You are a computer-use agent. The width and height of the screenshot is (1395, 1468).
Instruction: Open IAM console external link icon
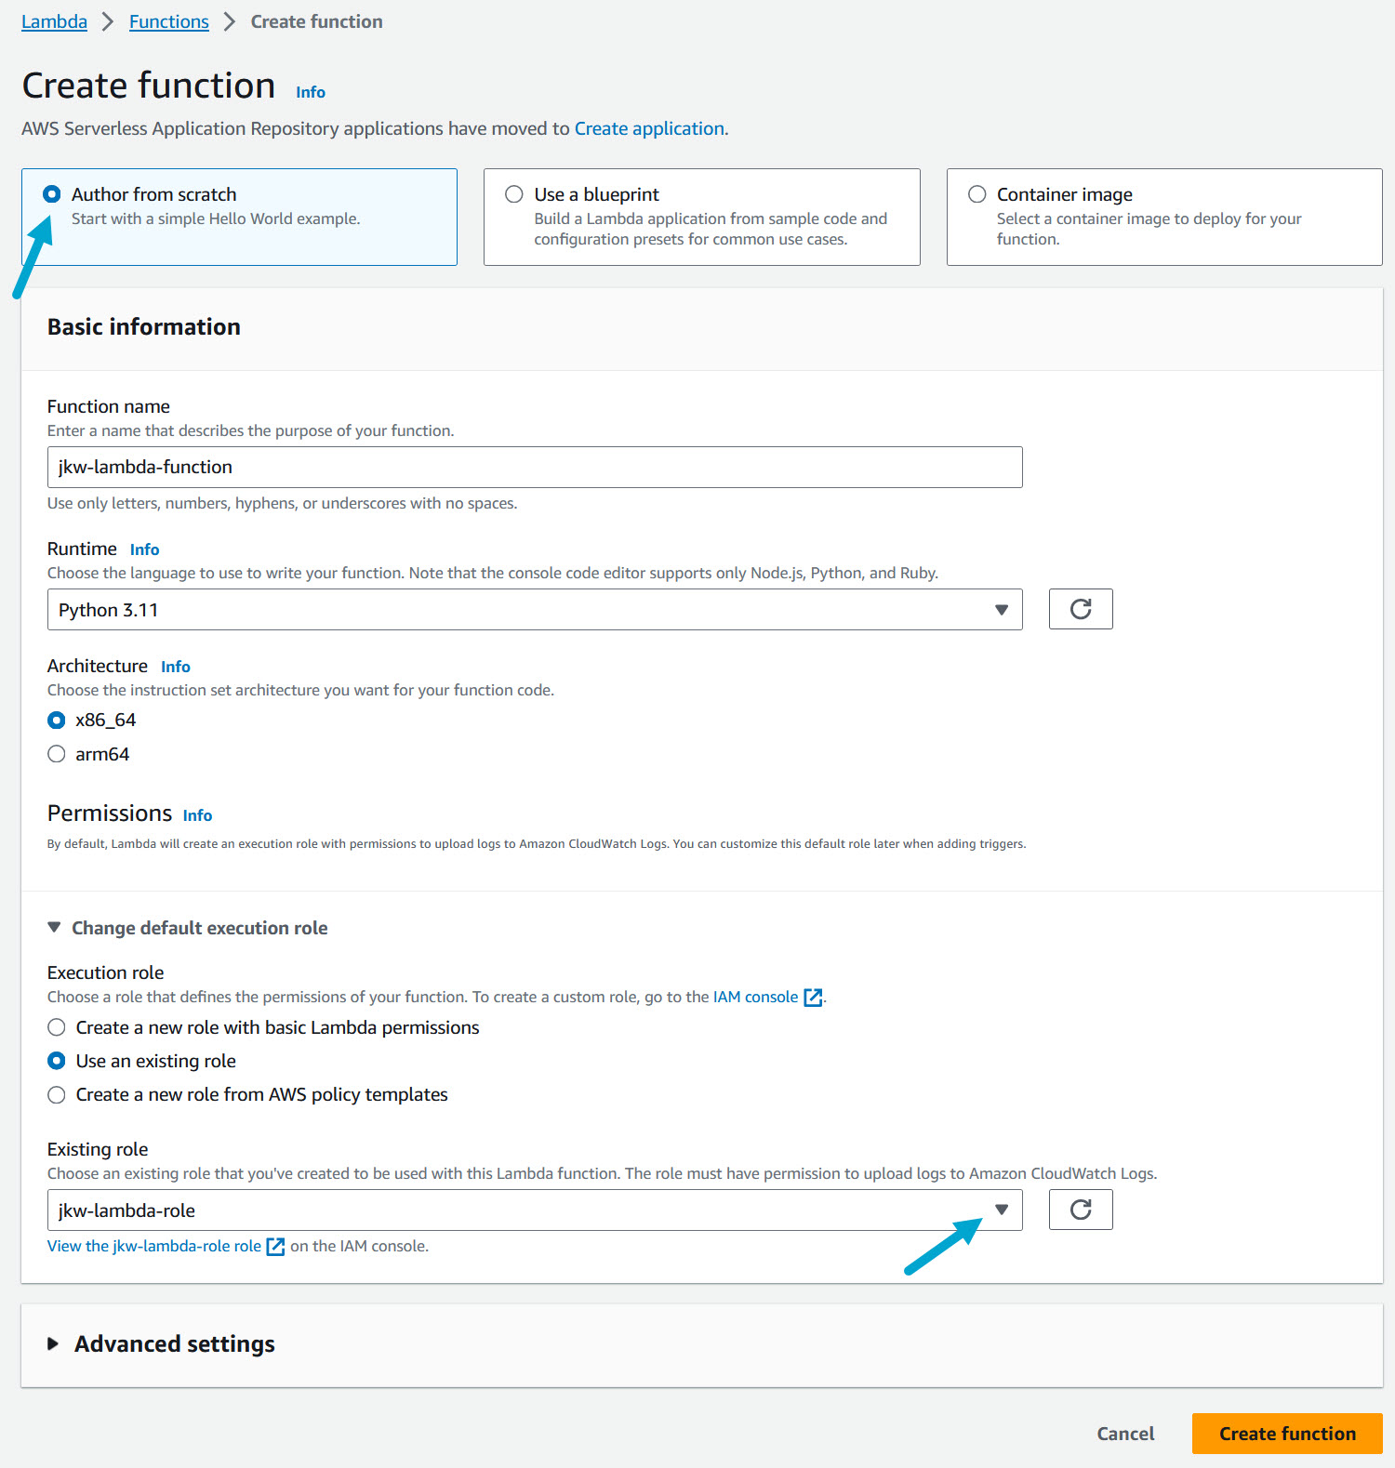813,998
